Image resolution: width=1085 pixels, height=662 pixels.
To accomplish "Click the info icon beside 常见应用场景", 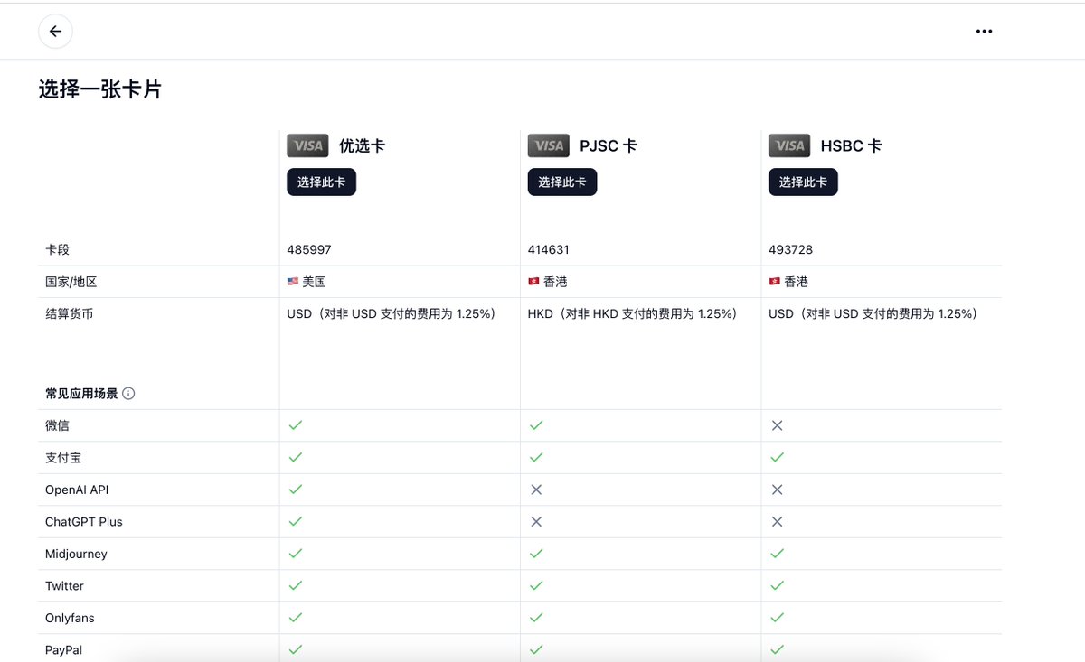I will tap(128, 394).
